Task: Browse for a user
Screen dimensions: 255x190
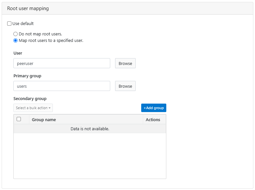Action: 125,63
